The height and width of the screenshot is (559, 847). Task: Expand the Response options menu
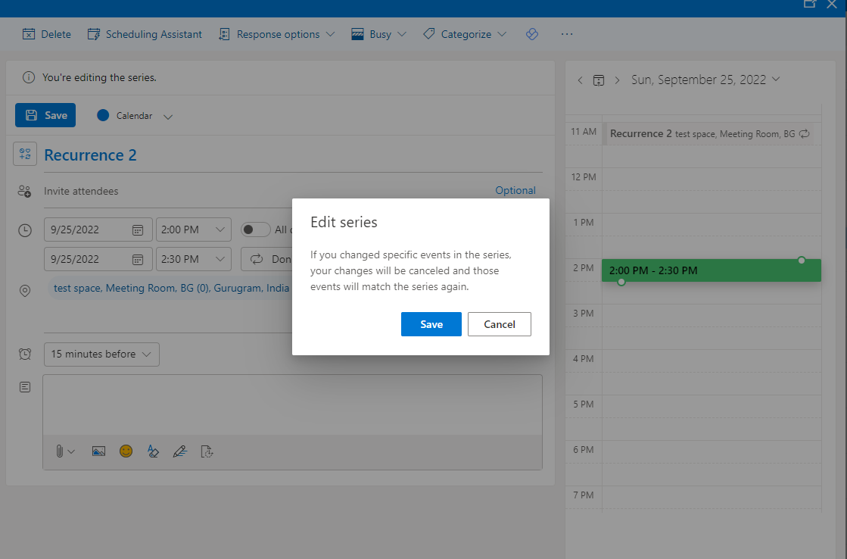pyautogui.click(x=276, y=33)
